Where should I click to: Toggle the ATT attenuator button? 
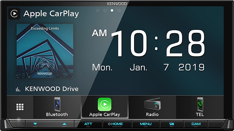coord(88,124)
